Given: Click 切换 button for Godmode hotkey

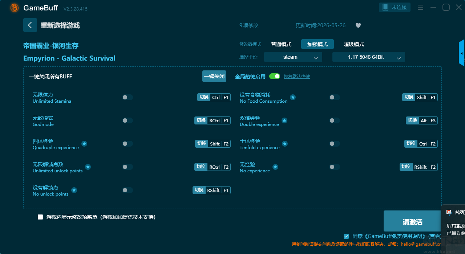Looking at the screenshot, I should tap(201, 120).
